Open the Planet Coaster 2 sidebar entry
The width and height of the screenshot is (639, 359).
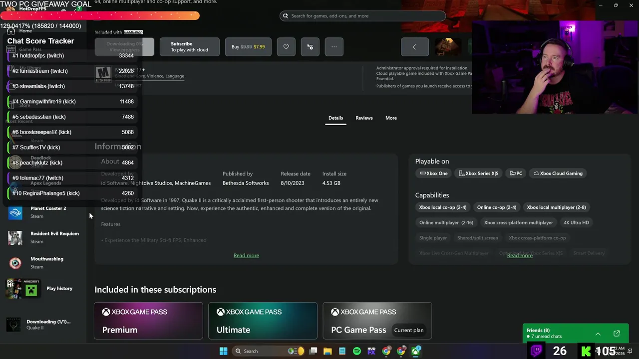(x=43, y=212)
